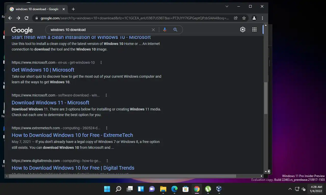Click the extremetech.com result URL text
Viewport: 326px width, 195px height.
tap(56, 128)
